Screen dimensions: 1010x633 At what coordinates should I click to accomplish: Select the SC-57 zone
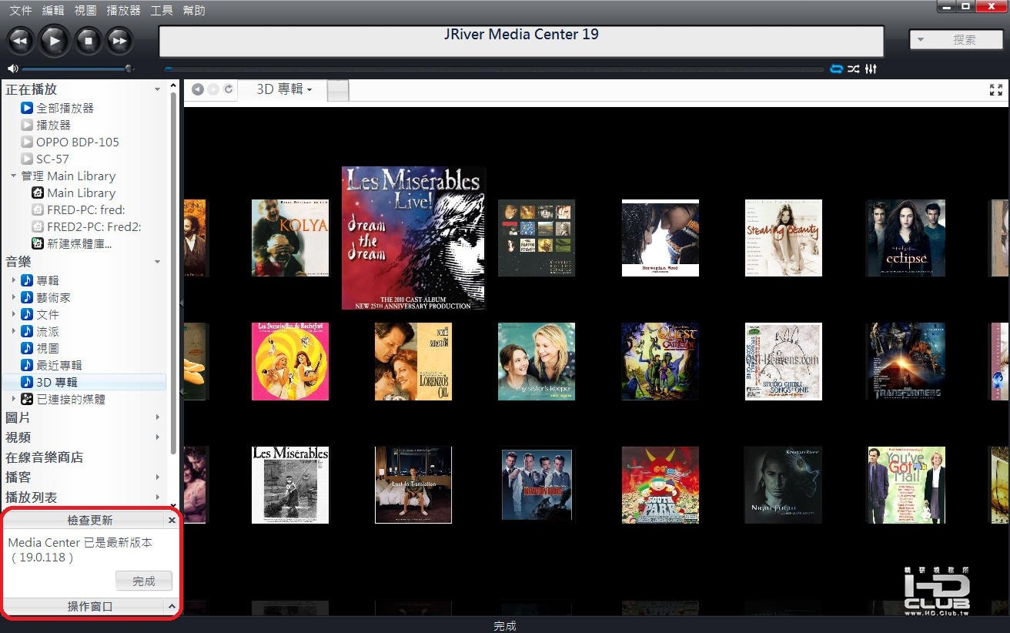click(x=45, y=159)
